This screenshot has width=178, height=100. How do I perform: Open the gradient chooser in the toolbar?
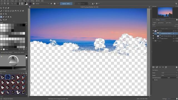(x=19, y=4)
